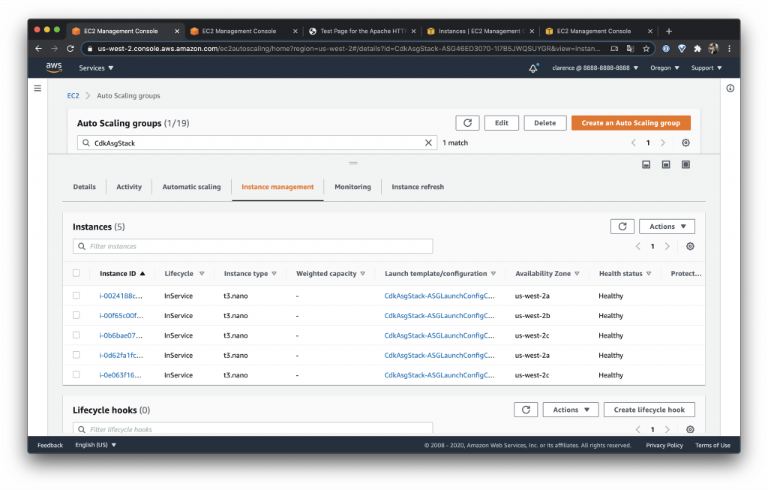This screenshot has height=490, width=768.
Task: Click split panel resize handle
Action: [353, 163]
